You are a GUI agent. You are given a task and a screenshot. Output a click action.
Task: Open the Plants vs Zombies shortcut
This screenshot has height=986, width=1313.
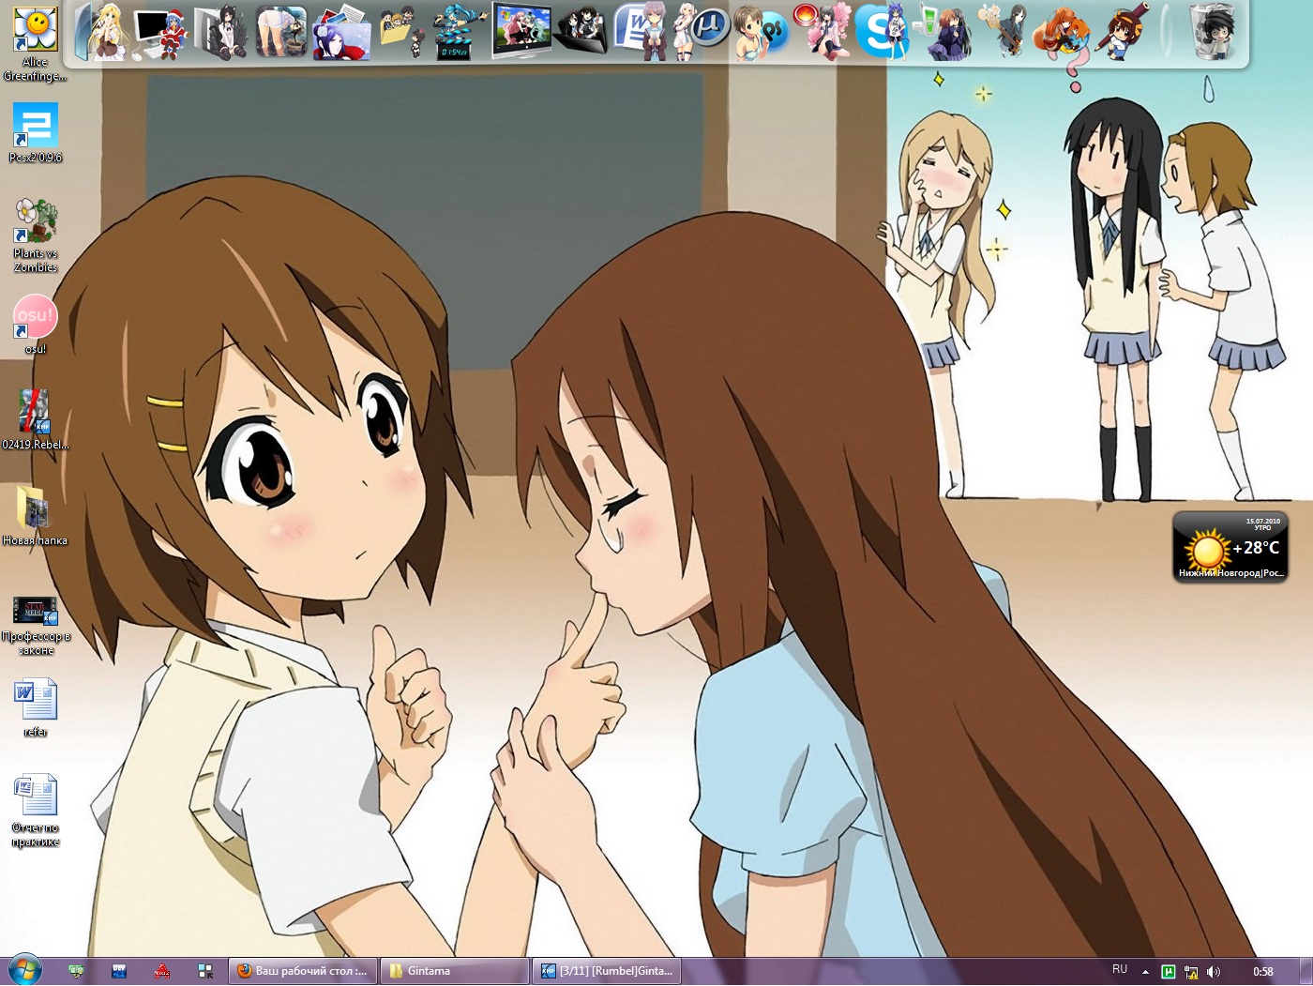(36, 235)
